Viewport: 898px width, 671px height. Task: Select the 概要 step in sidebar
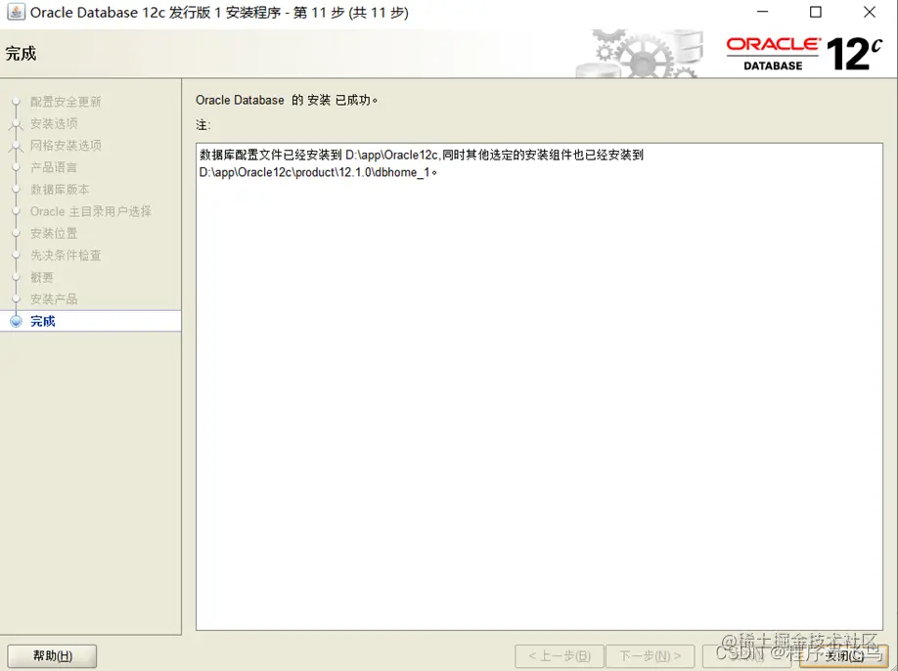[x=42, y=278]
